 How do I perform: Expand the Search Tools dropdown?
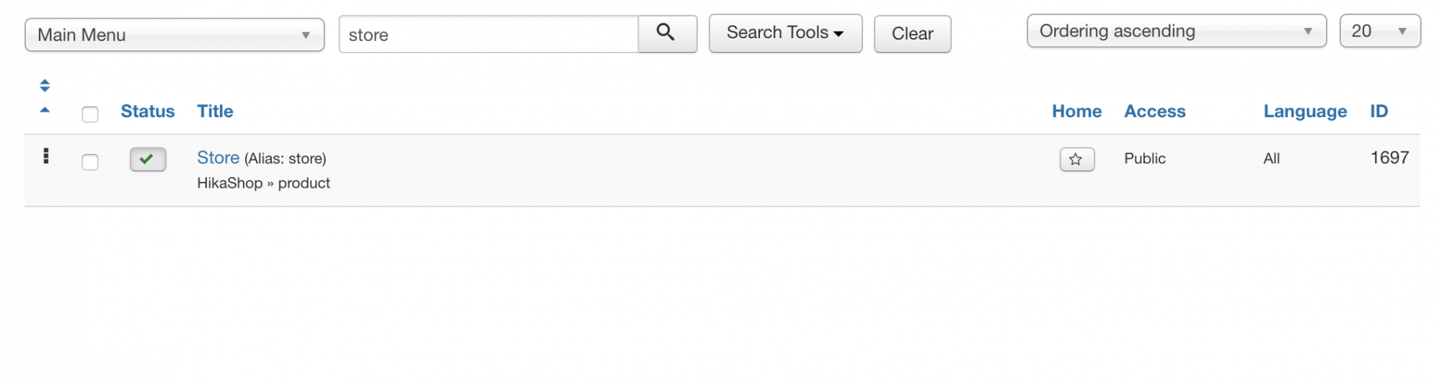(x=784, y=33)
